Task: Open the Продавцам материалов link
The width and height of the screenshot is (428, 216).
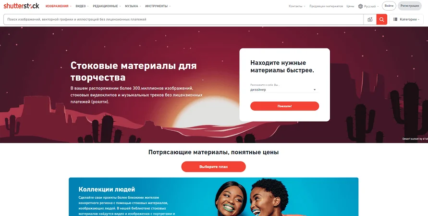Action: [326, 6]
